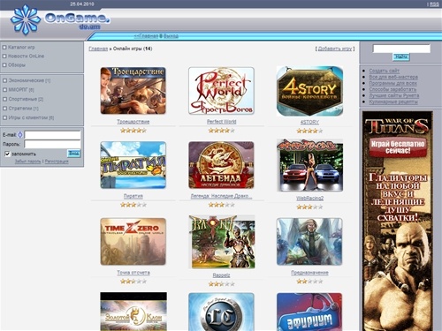Rate 4STORY using its star rating

pos(309,131)
